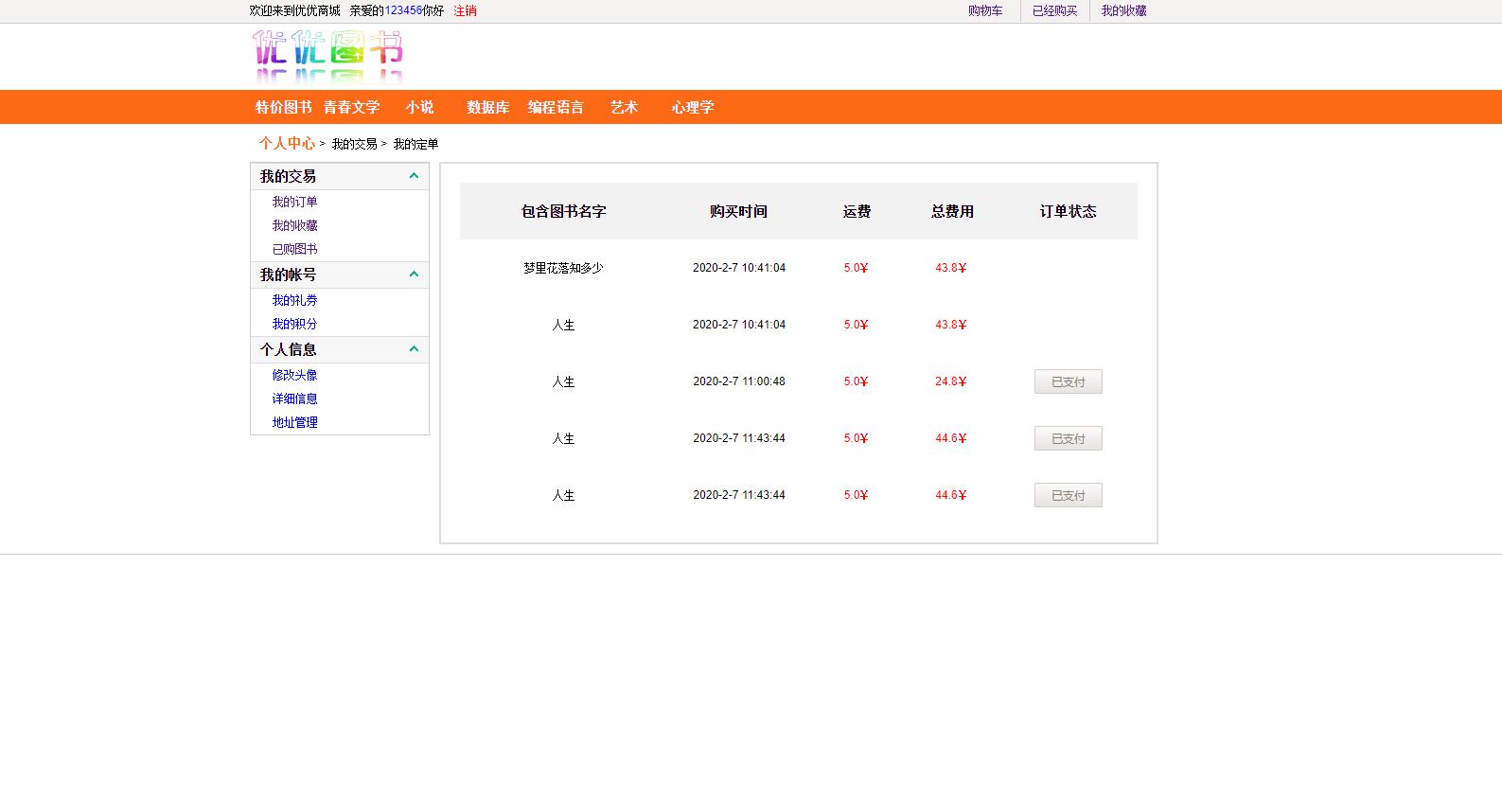Collapse the 个人信息 sidebar section
The width and height of the screenshot is (1502, 797).
[414, 349]
